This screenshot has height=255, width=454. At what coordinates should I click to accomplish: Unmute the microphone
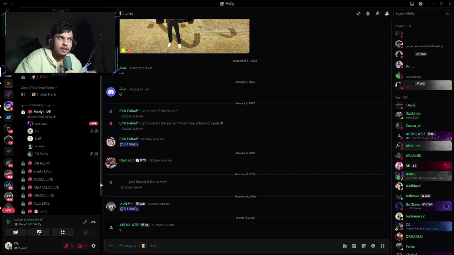66,246
